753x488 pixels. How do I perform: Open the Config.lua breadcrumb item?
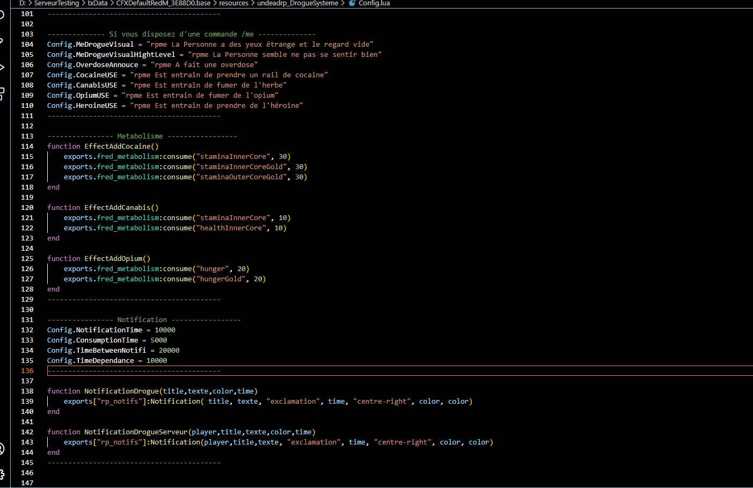374,3
